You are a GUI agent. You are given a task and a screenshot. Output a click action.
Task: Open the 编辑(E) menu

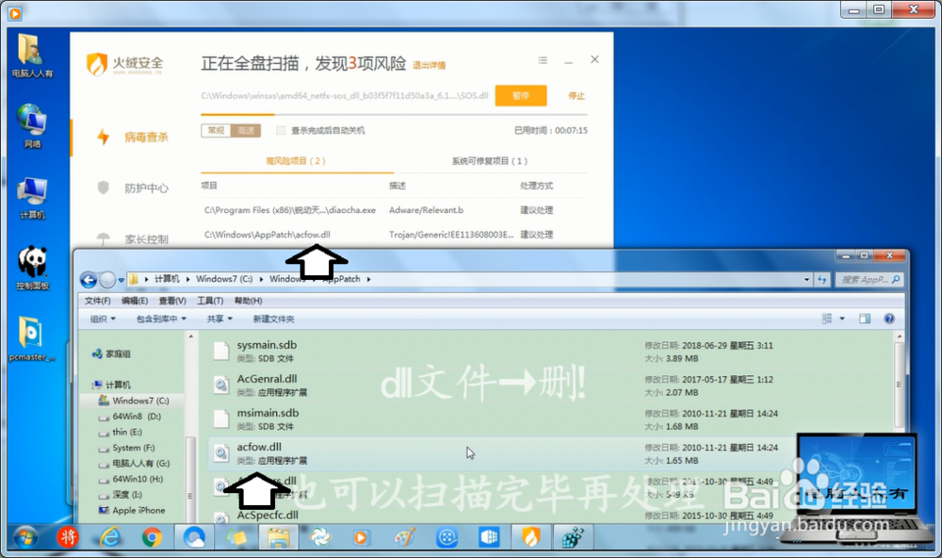(135, 301)
